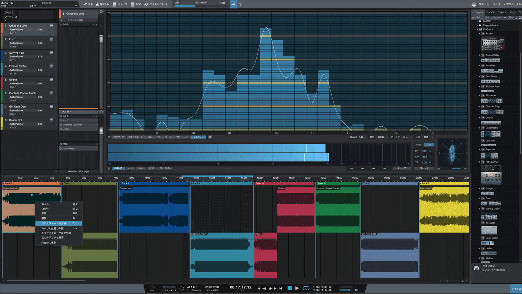Open the 平均 高速 dropdown

(428, 137)
